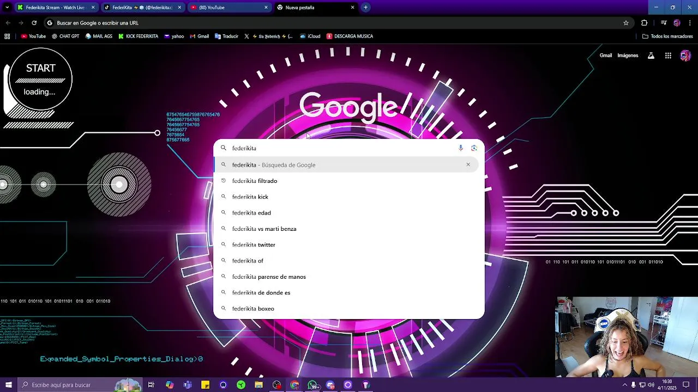
Task: Expand the Todos los marcadores folder
Action: coord(667,36)
